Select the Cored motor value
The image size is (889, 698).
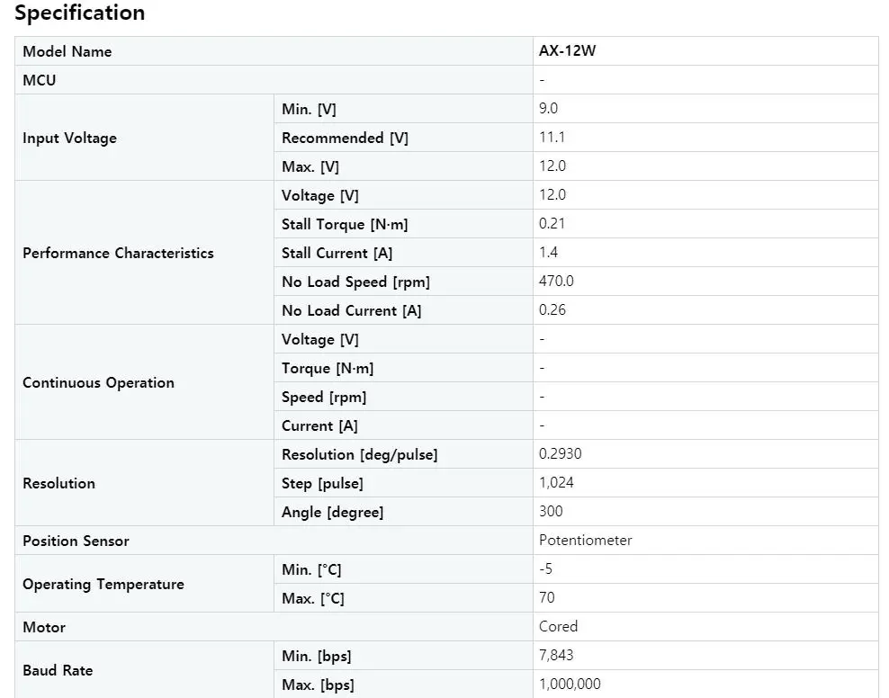558,627
